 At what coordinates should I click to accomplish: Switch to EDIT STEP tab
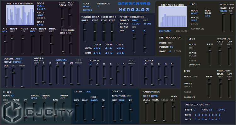165,31
